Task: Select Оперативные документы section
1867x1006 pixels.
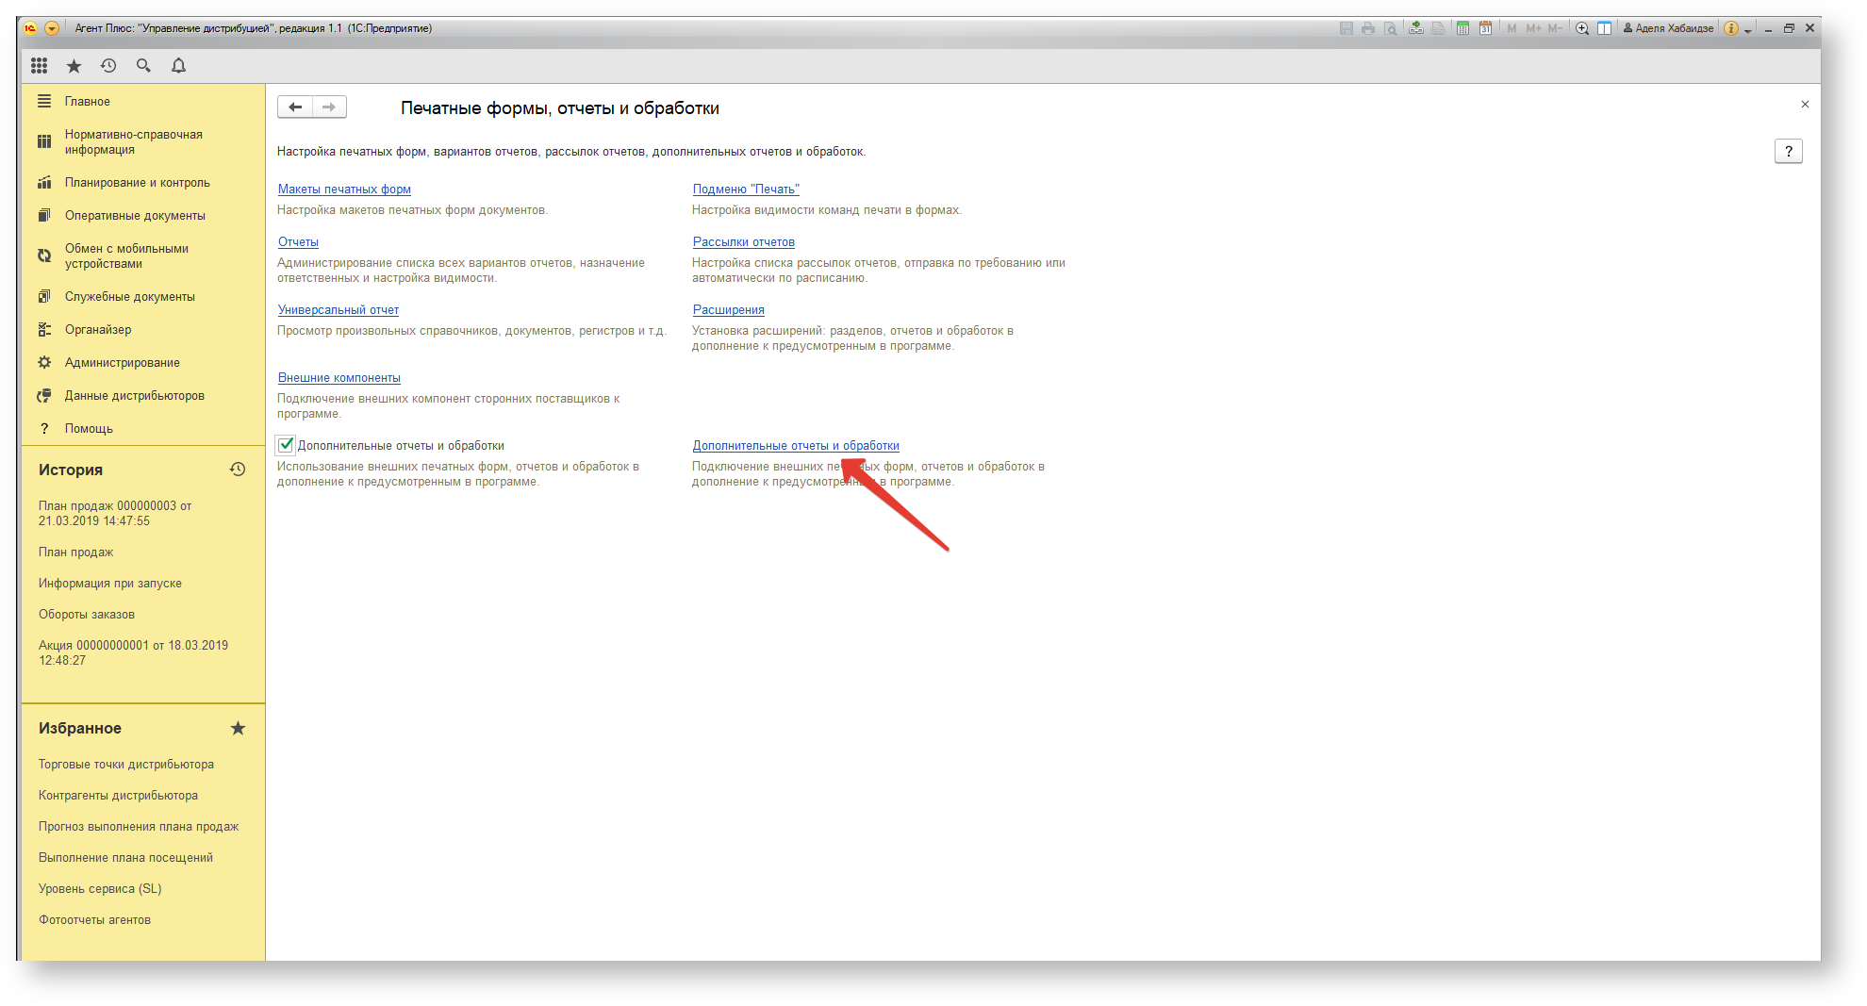Action: (142, 216)
